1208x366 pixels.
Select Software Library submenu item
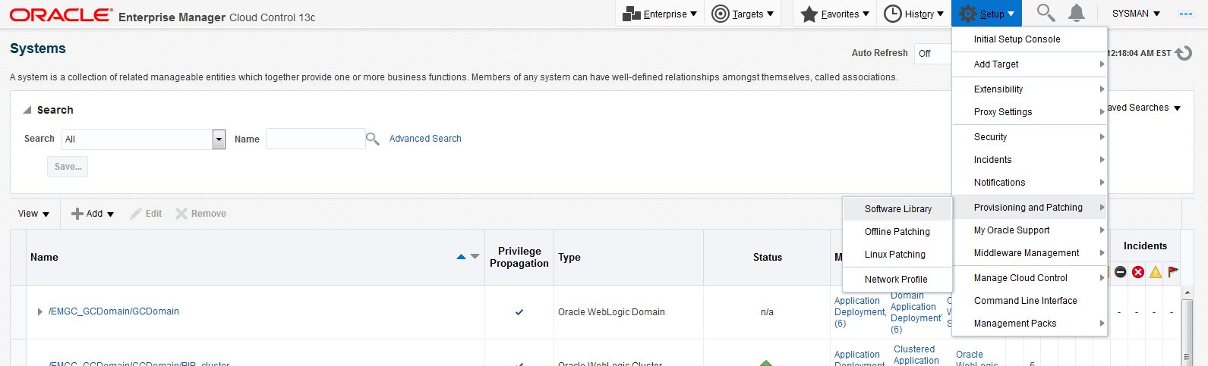coord(897,209)
